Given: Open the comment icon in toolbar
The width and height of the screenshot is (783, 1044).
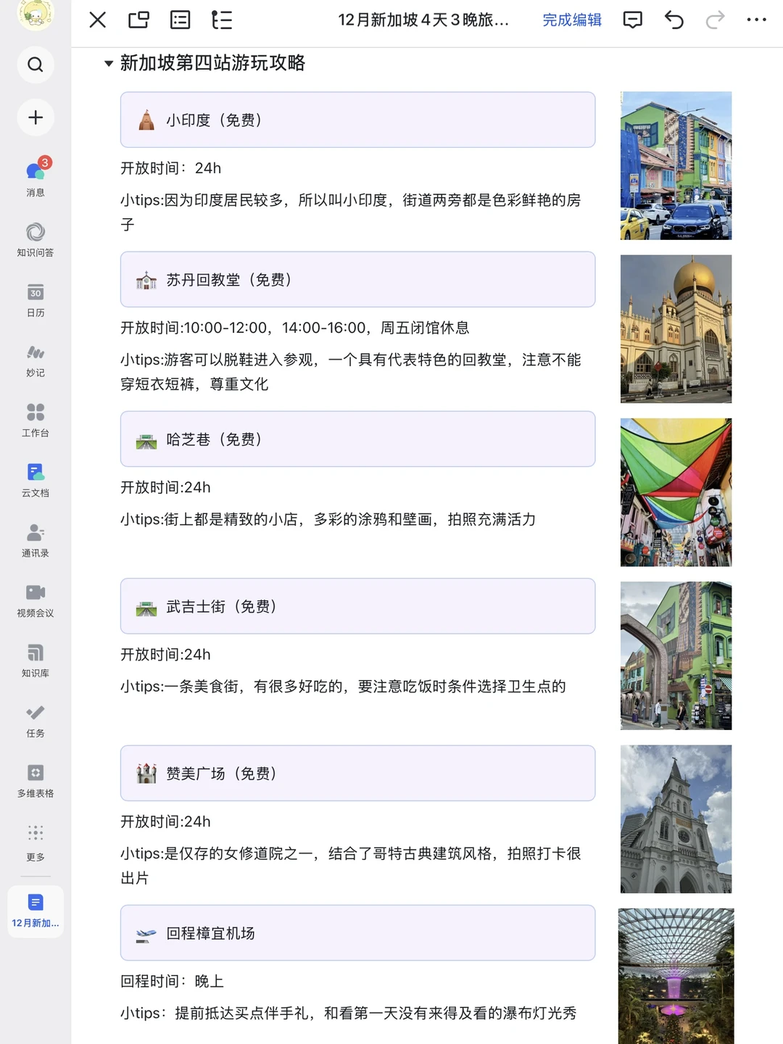Looking at the screenshot, I should click(x=631, y=20).
